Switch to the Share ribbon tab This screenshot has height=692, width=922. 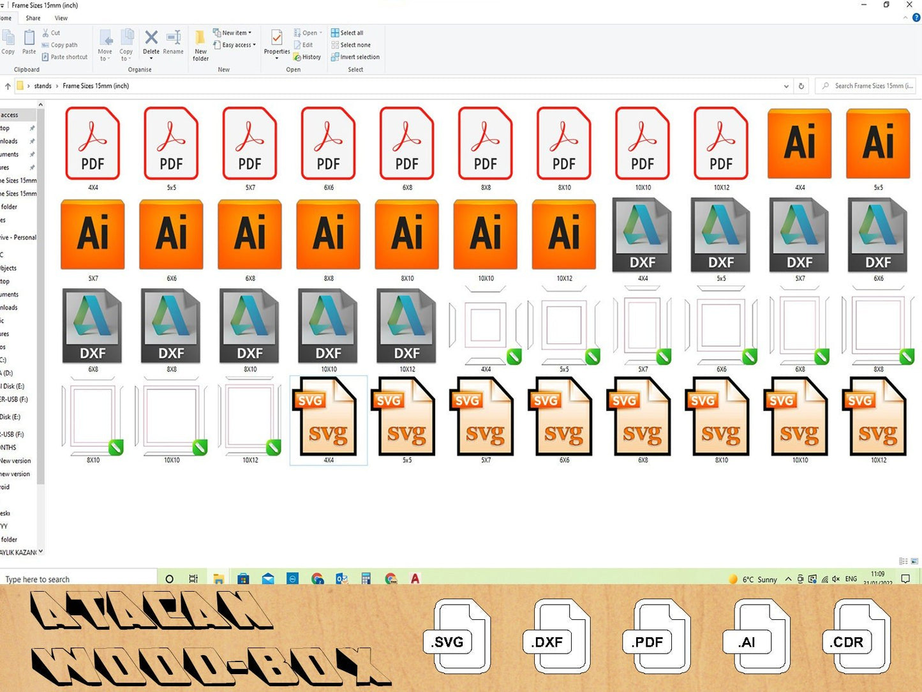pyautogui.click(x=33, y=19)
